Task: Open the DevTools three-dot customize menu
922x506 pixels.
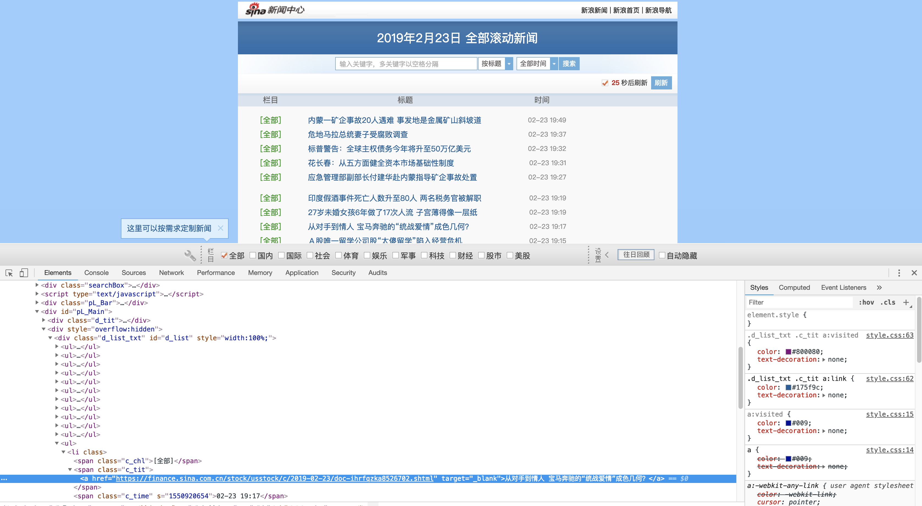Action: coord(899,273)
